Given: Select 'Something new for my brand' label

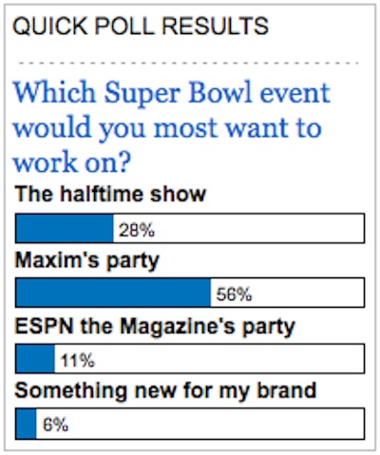Looking at the screenshot, I should pyautogui.click(x=165, y=390).
